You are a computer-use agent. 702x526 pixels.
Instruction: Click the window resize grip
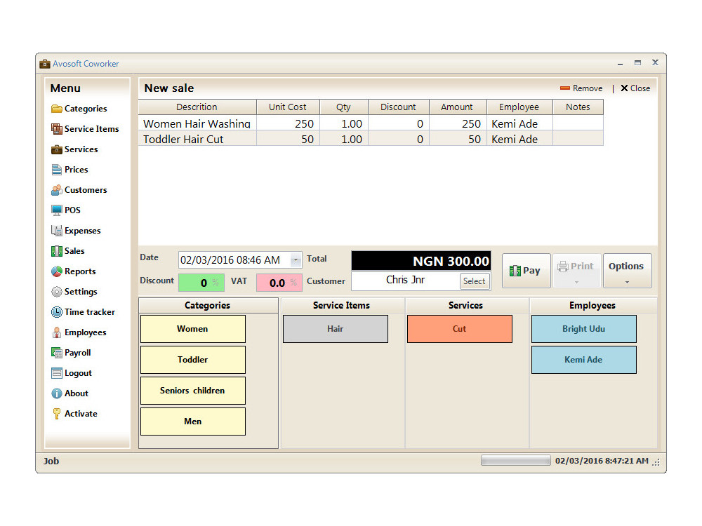[x=656, y=463]
